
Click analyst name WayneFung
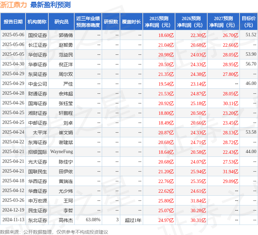pos(61,152)
